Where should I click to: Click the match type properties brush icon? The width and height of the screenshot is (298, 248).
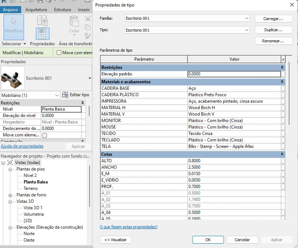tap(88, 36)
